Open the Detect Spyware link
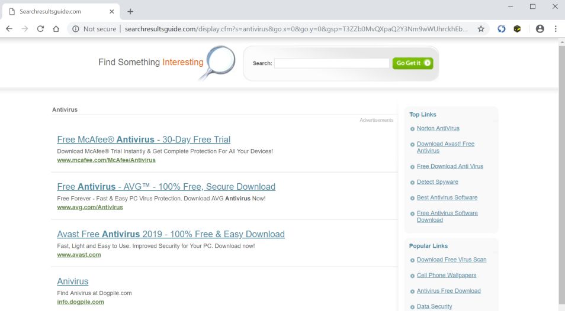Screen dimensions: 565x311 click(x=438, y=182)
